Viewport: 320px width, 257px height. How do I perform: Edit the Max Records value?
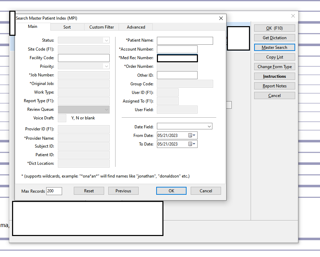(x=54, y=191)
